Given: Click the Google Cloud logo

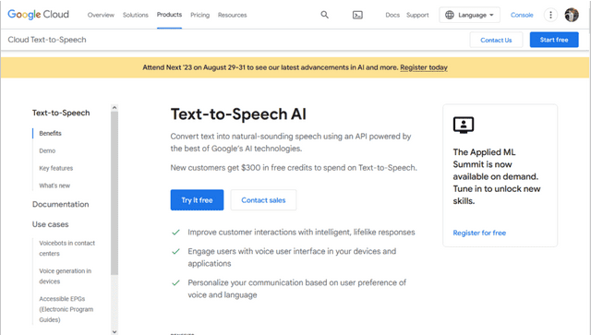Looking at the screenshot, I should pos(39,15).
